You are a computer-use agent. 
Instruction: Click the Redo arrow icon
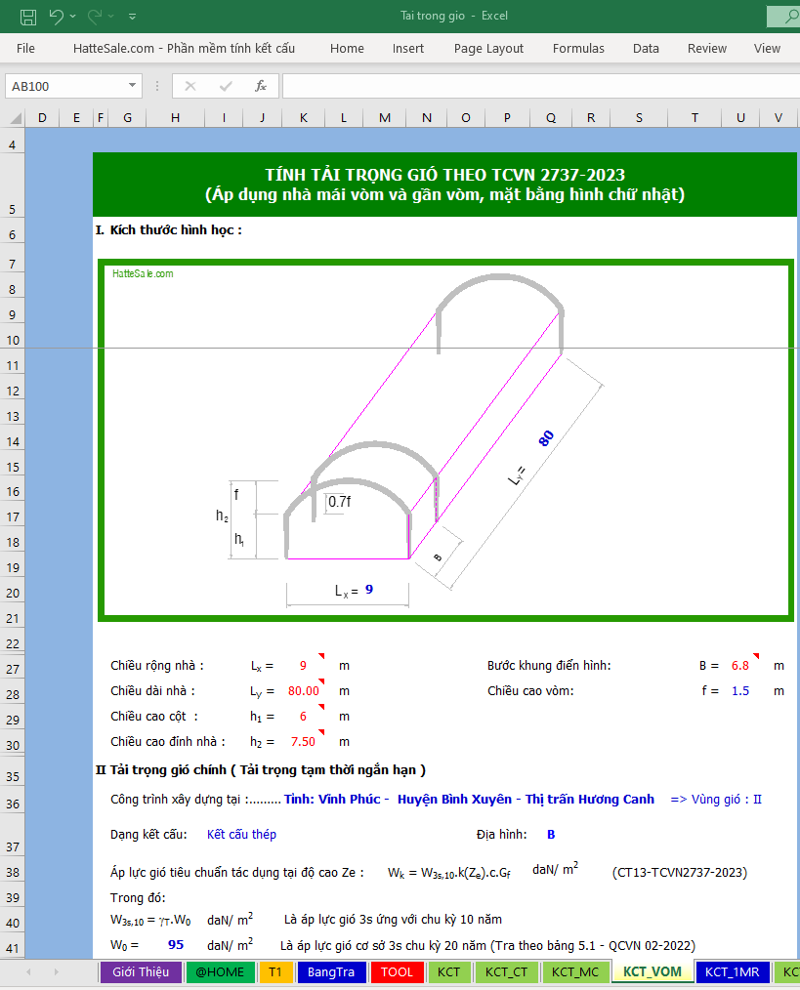[94, 17]
